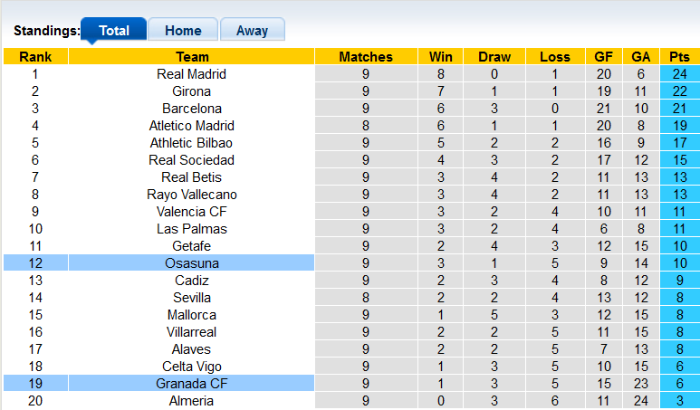Open the Sevilla team link

(191, 298)
